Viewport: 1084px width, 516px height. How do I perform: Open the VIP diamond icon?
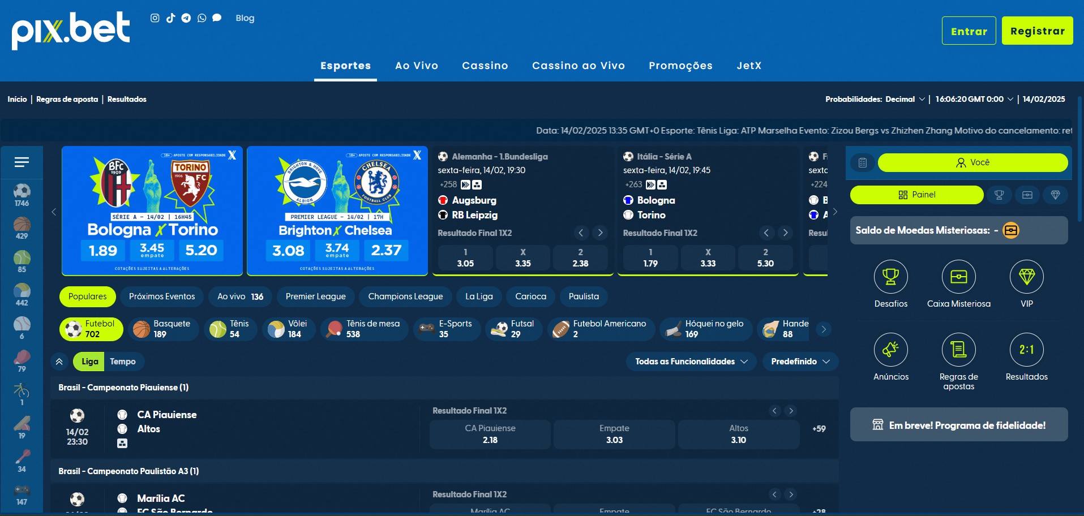pyautogui.click(x=1026, y=277)
